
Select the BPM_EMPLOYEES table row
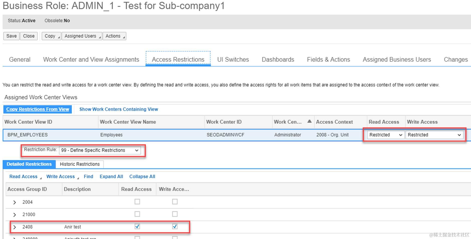150,135
